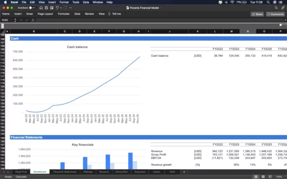Switch to Page Layout view icon

coord(263,177)
